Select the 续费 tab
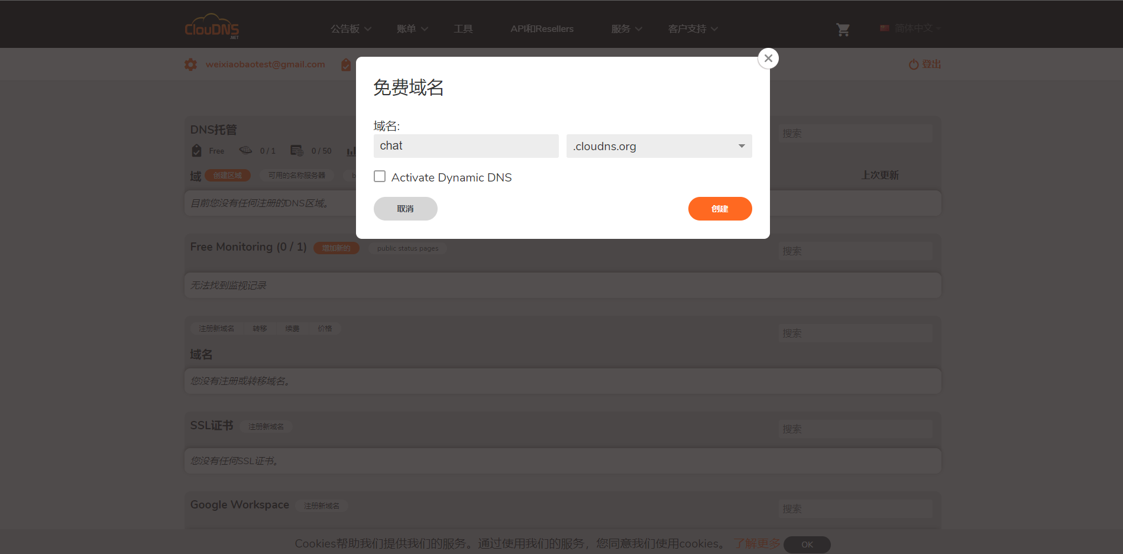 pos(292,329)
